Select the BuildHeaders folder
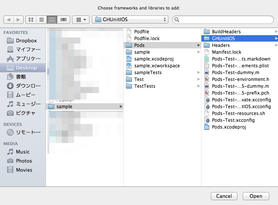 tap(240, 32)
